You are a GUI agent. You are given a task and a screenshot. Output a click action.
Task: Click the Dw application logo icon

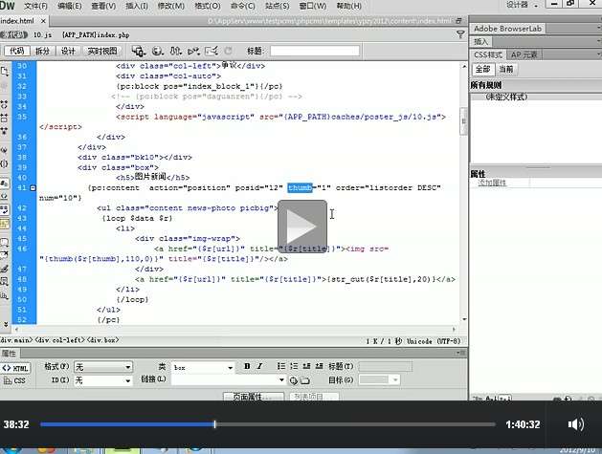pyautogui.click(x=9, y=6)
